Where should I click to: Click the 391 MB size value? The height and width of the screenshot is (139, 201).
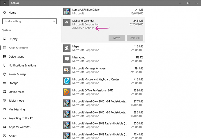click(139, 68)
